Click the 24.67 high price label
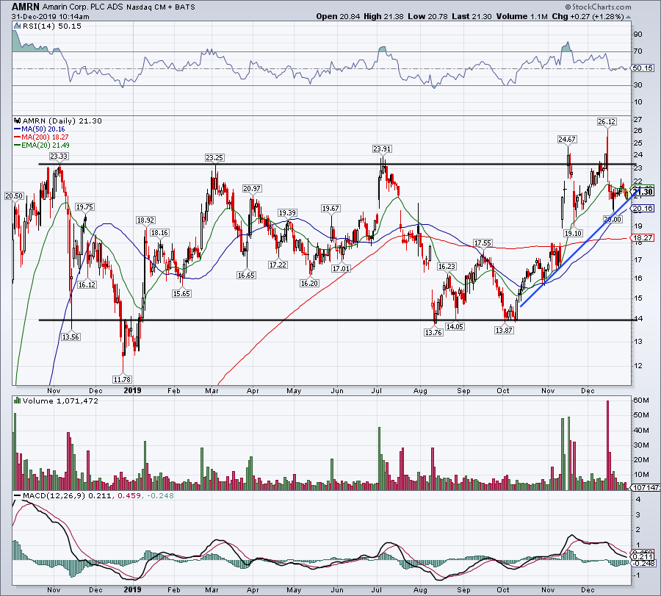The image size is (661, 596). (566, 139)
